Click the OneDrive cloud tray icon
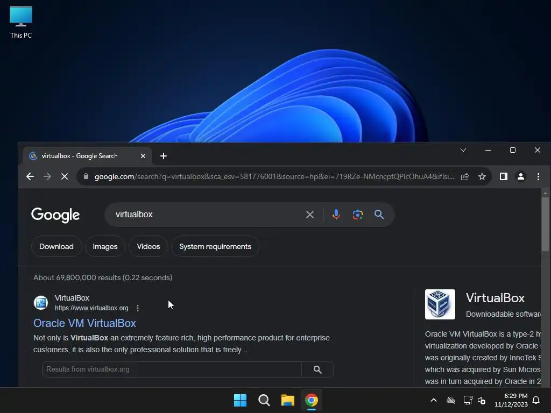Screen dimensions: 551x413 (x=451, y=400)
